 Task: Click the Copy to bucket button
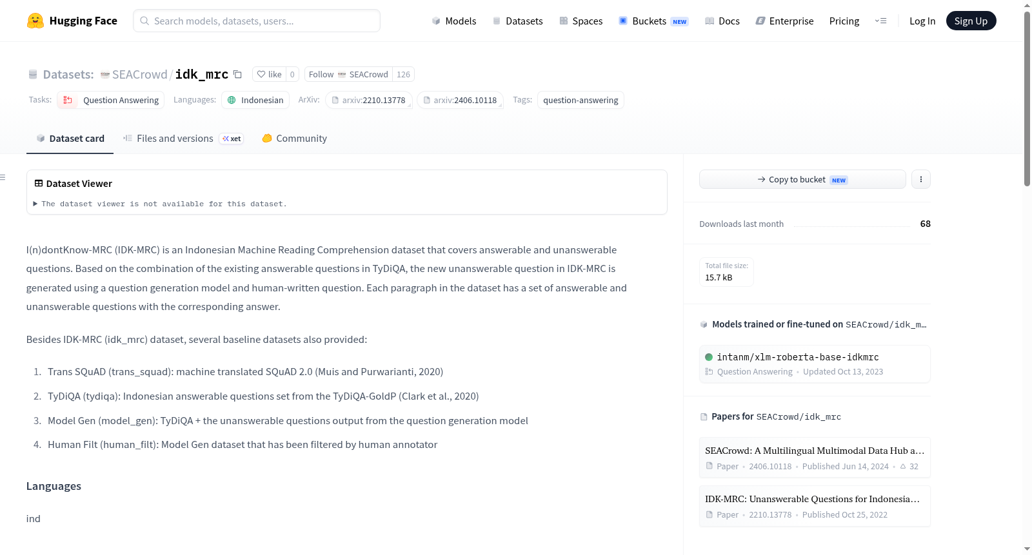coord(802,179)
